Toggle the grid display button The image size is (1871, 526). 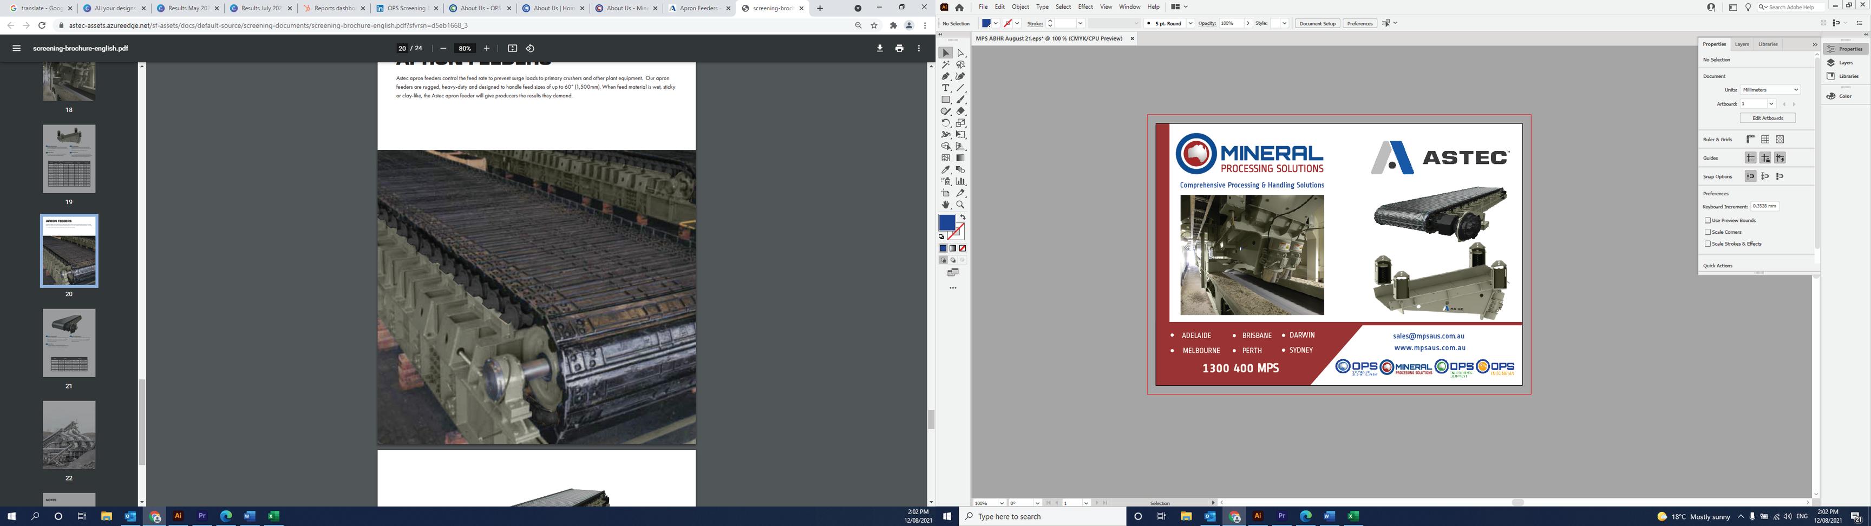[1765, 140]
